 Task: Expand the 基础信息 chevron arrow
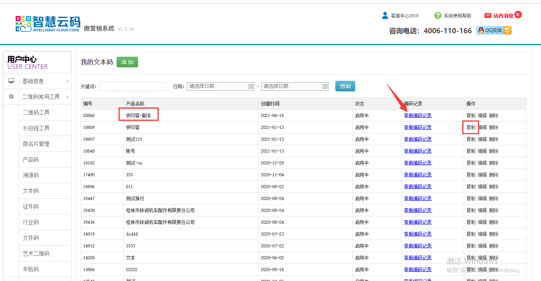(67, 81)
